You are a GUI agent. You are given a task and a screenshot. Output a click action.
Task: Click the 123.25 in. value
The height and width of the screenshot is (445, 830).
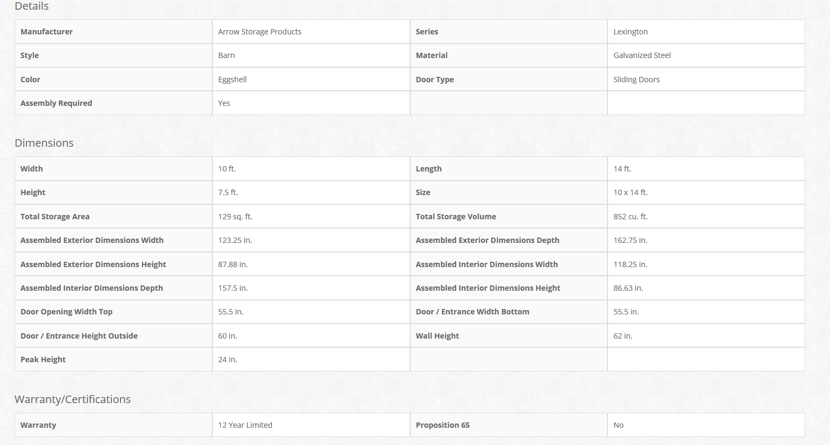[x=235, y=240]
